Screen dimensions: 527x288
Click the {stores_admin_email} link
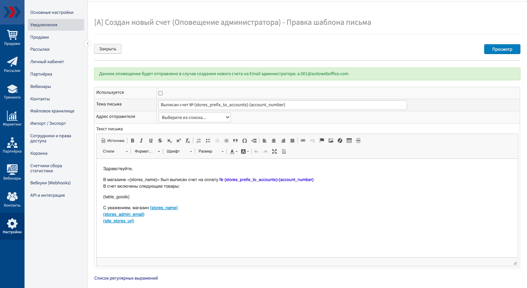(x=124, y=214)
